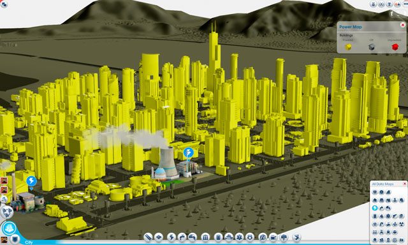Screen dimensions: 408x245
Task: Click the gray Off cube in legend
Action: click(372, 47)
